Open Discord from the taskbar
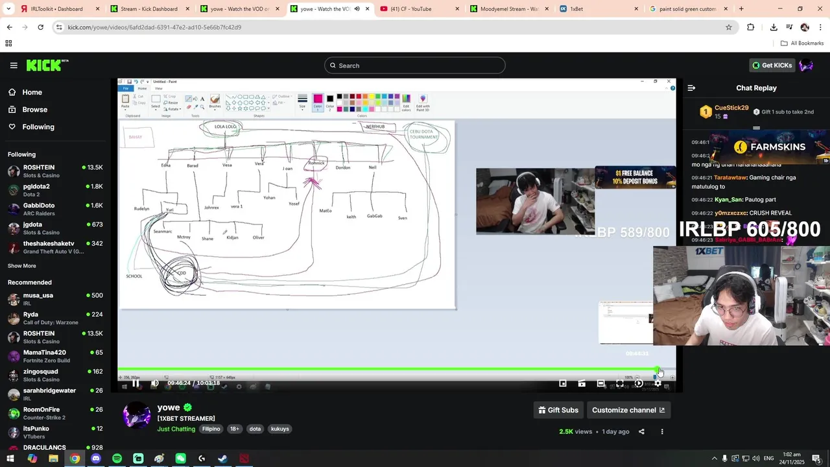This screenshot has height=467, width=830. 96,459
